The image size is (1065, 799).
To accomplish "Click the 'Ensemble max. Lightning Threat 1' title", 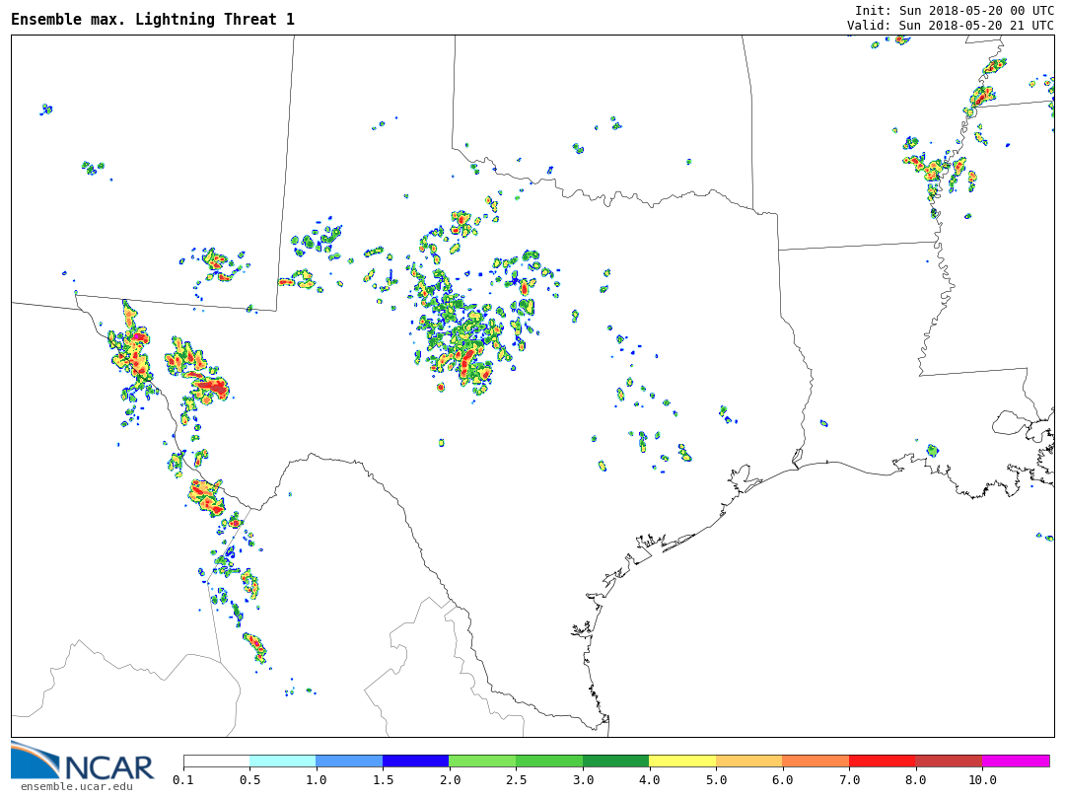I will (153, 20).
